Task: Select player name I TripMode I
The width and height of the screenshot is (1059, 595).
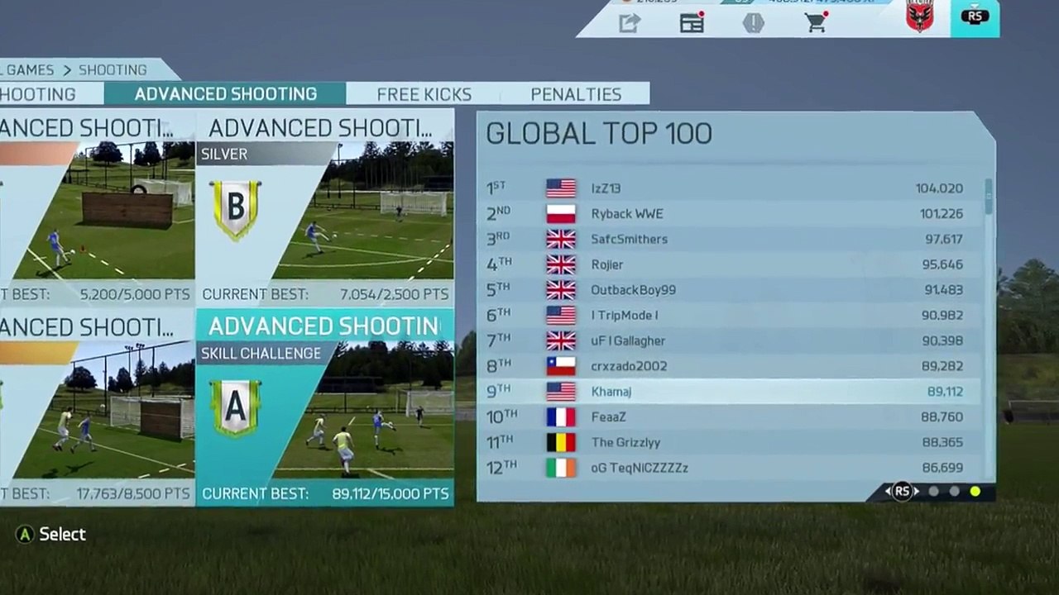Action: coord(625,316)
